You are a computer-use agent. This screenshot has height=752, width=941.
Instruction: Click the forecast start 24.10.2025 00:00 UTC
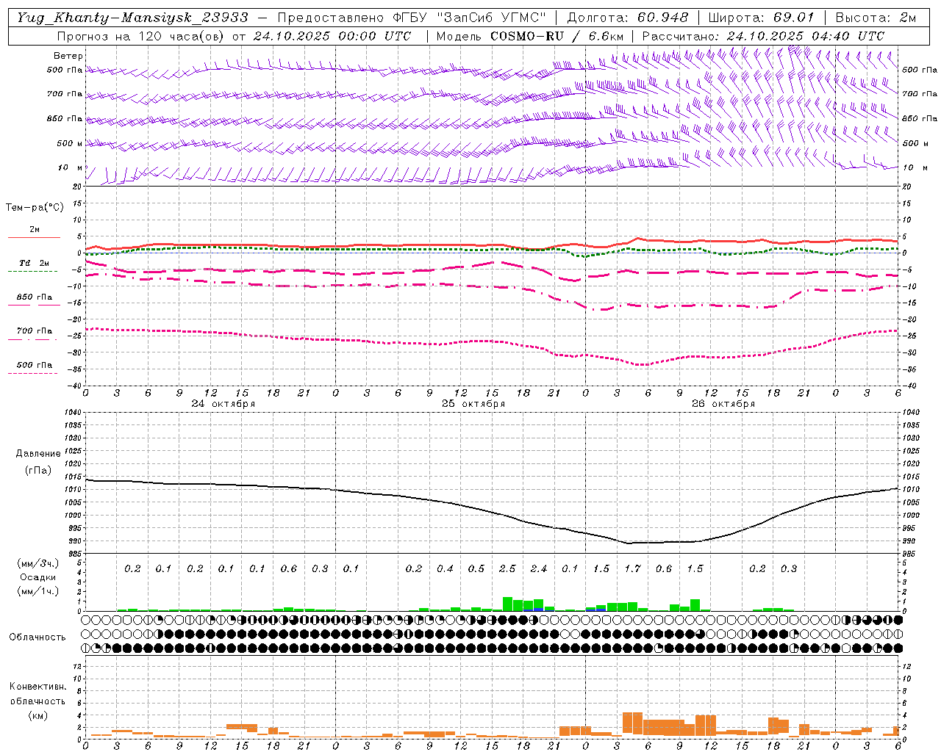pos(332,36)
